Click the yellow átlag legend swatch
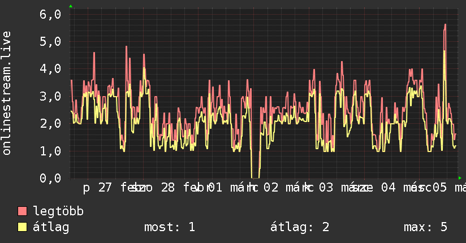Image resolution: width=466 pixels, height=243 pixels. coord(22,227)
